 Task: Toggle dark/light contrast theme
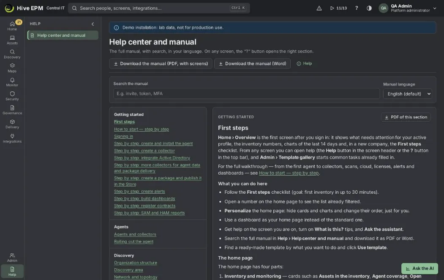tap(369, 8)
